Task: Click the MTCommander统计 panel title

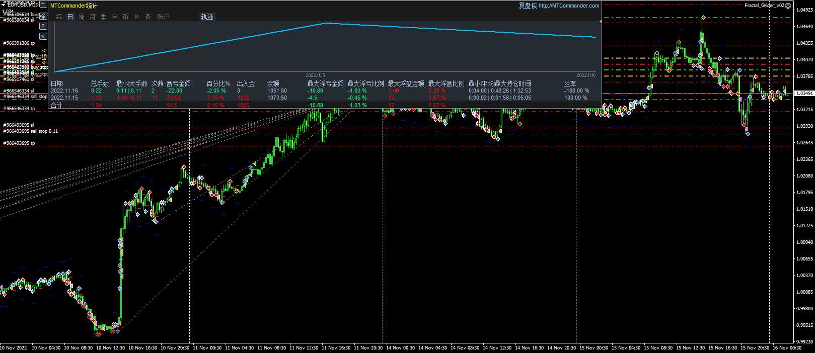Action: (74, 6)
